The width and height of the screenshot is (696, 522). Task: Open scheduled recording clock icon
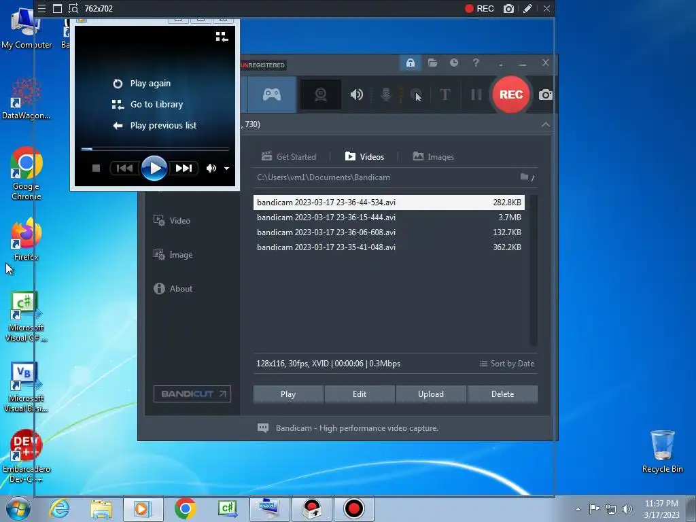[x=453, y=63]
